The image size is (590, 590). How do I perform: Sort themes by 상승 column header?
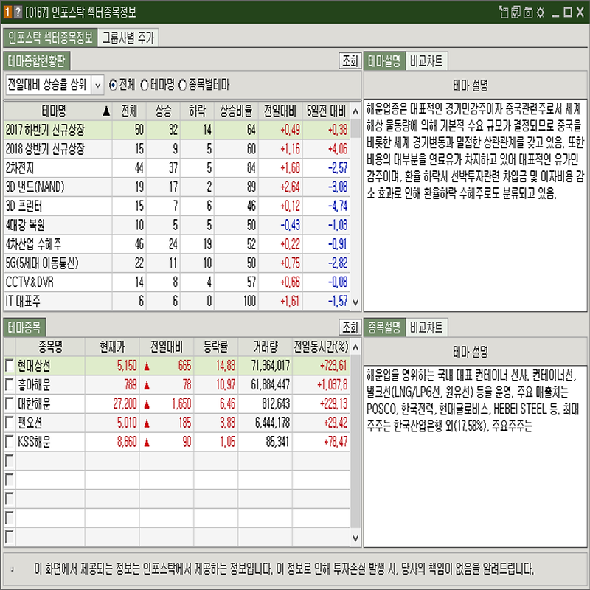tap(164, 111)
